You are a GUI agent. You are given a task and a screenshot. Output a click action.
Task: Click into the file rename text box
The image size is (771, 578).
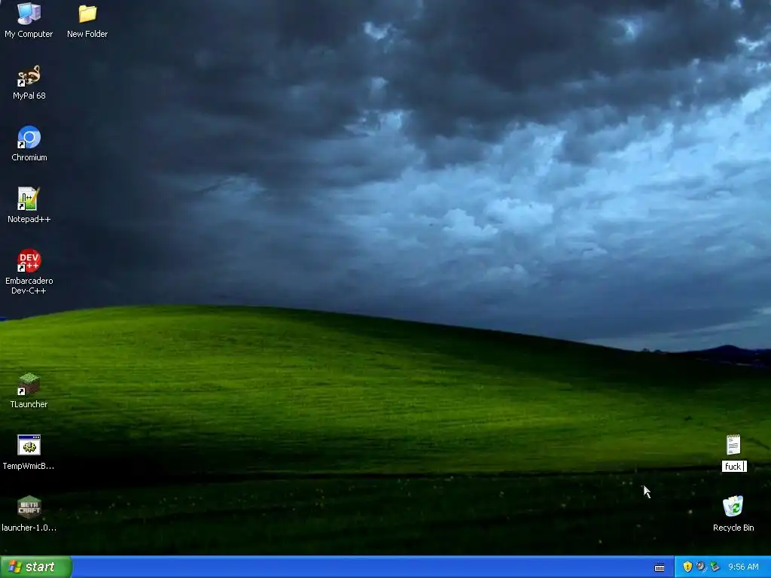tap(734, 467)
